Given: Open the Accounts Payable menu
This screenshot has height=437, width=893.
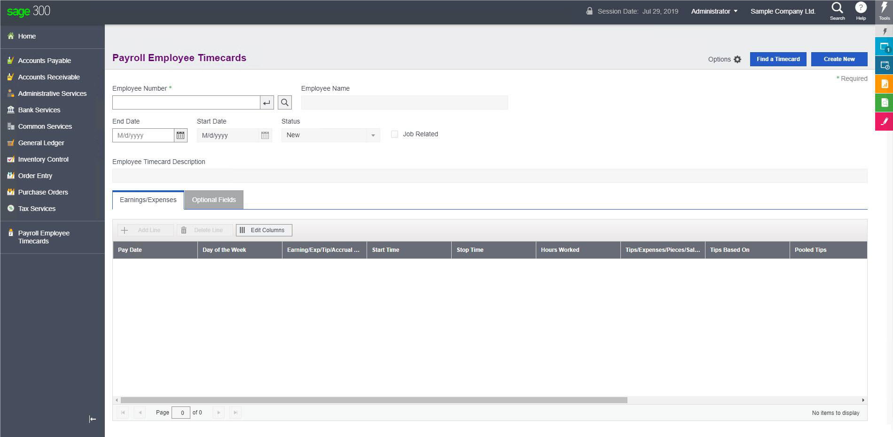Looking at the screenshot, I should pyautogui.click(x=44, y=61).
